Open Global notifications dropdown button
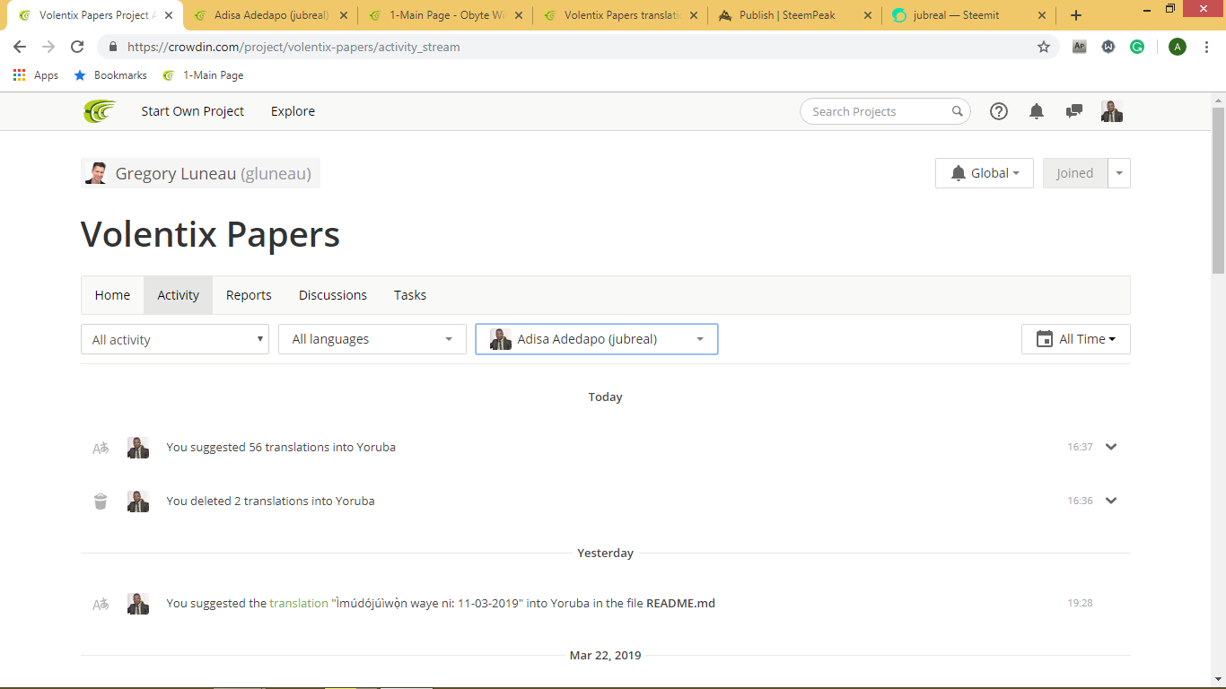Screen dimensions: 1226x689 pos(985,173)
